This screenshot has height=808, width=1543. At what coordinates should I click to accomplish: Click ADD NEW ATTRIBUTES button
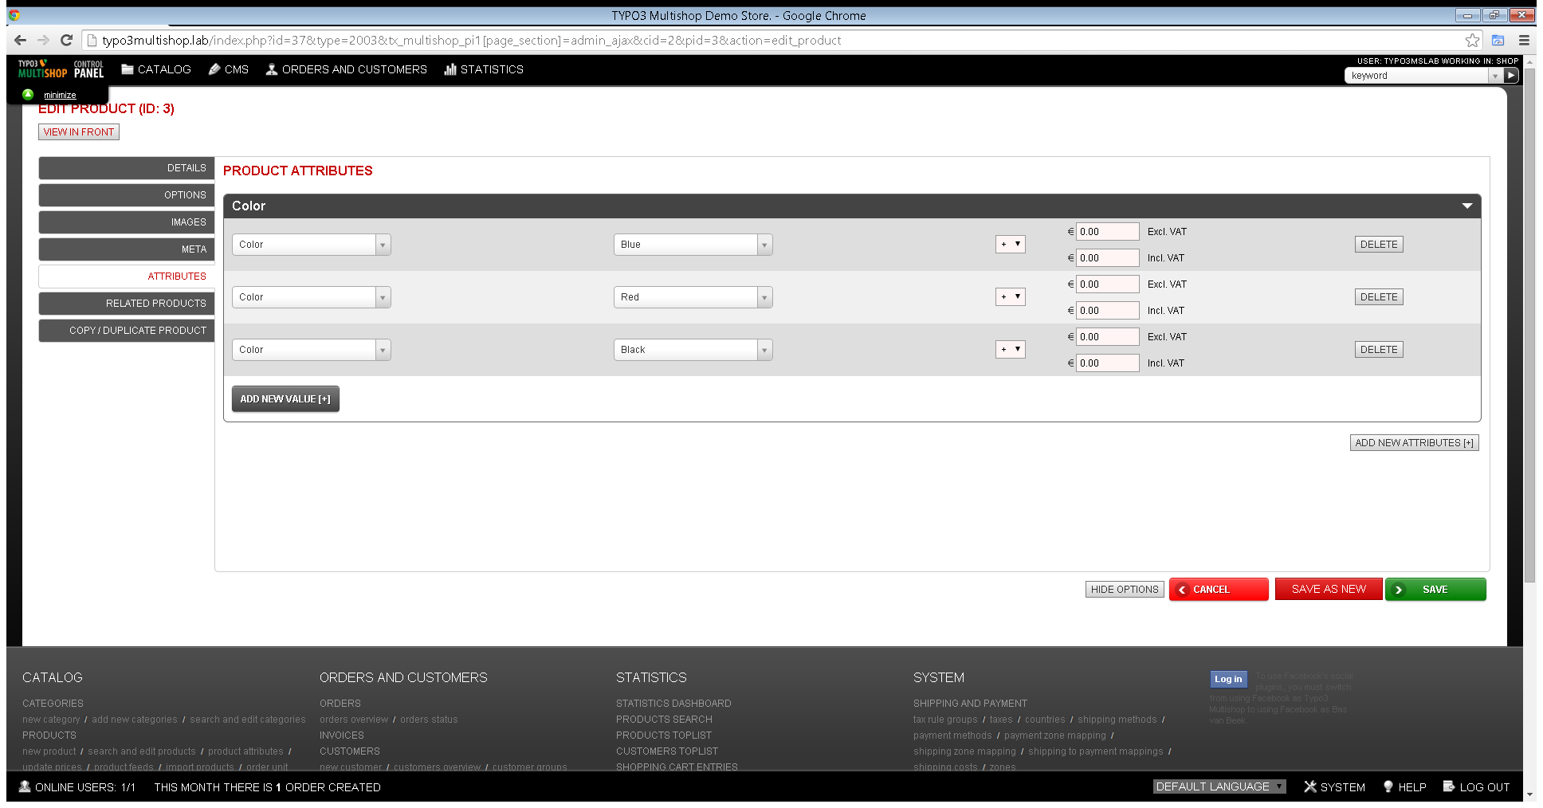coord(1414,442)
